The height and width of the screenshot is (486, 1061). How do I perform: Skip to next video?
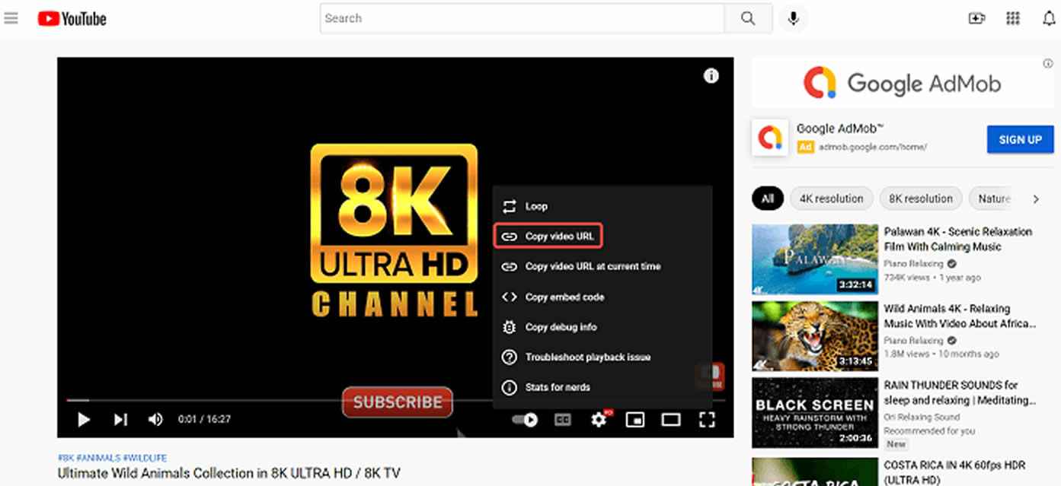[x=120, y=419]
